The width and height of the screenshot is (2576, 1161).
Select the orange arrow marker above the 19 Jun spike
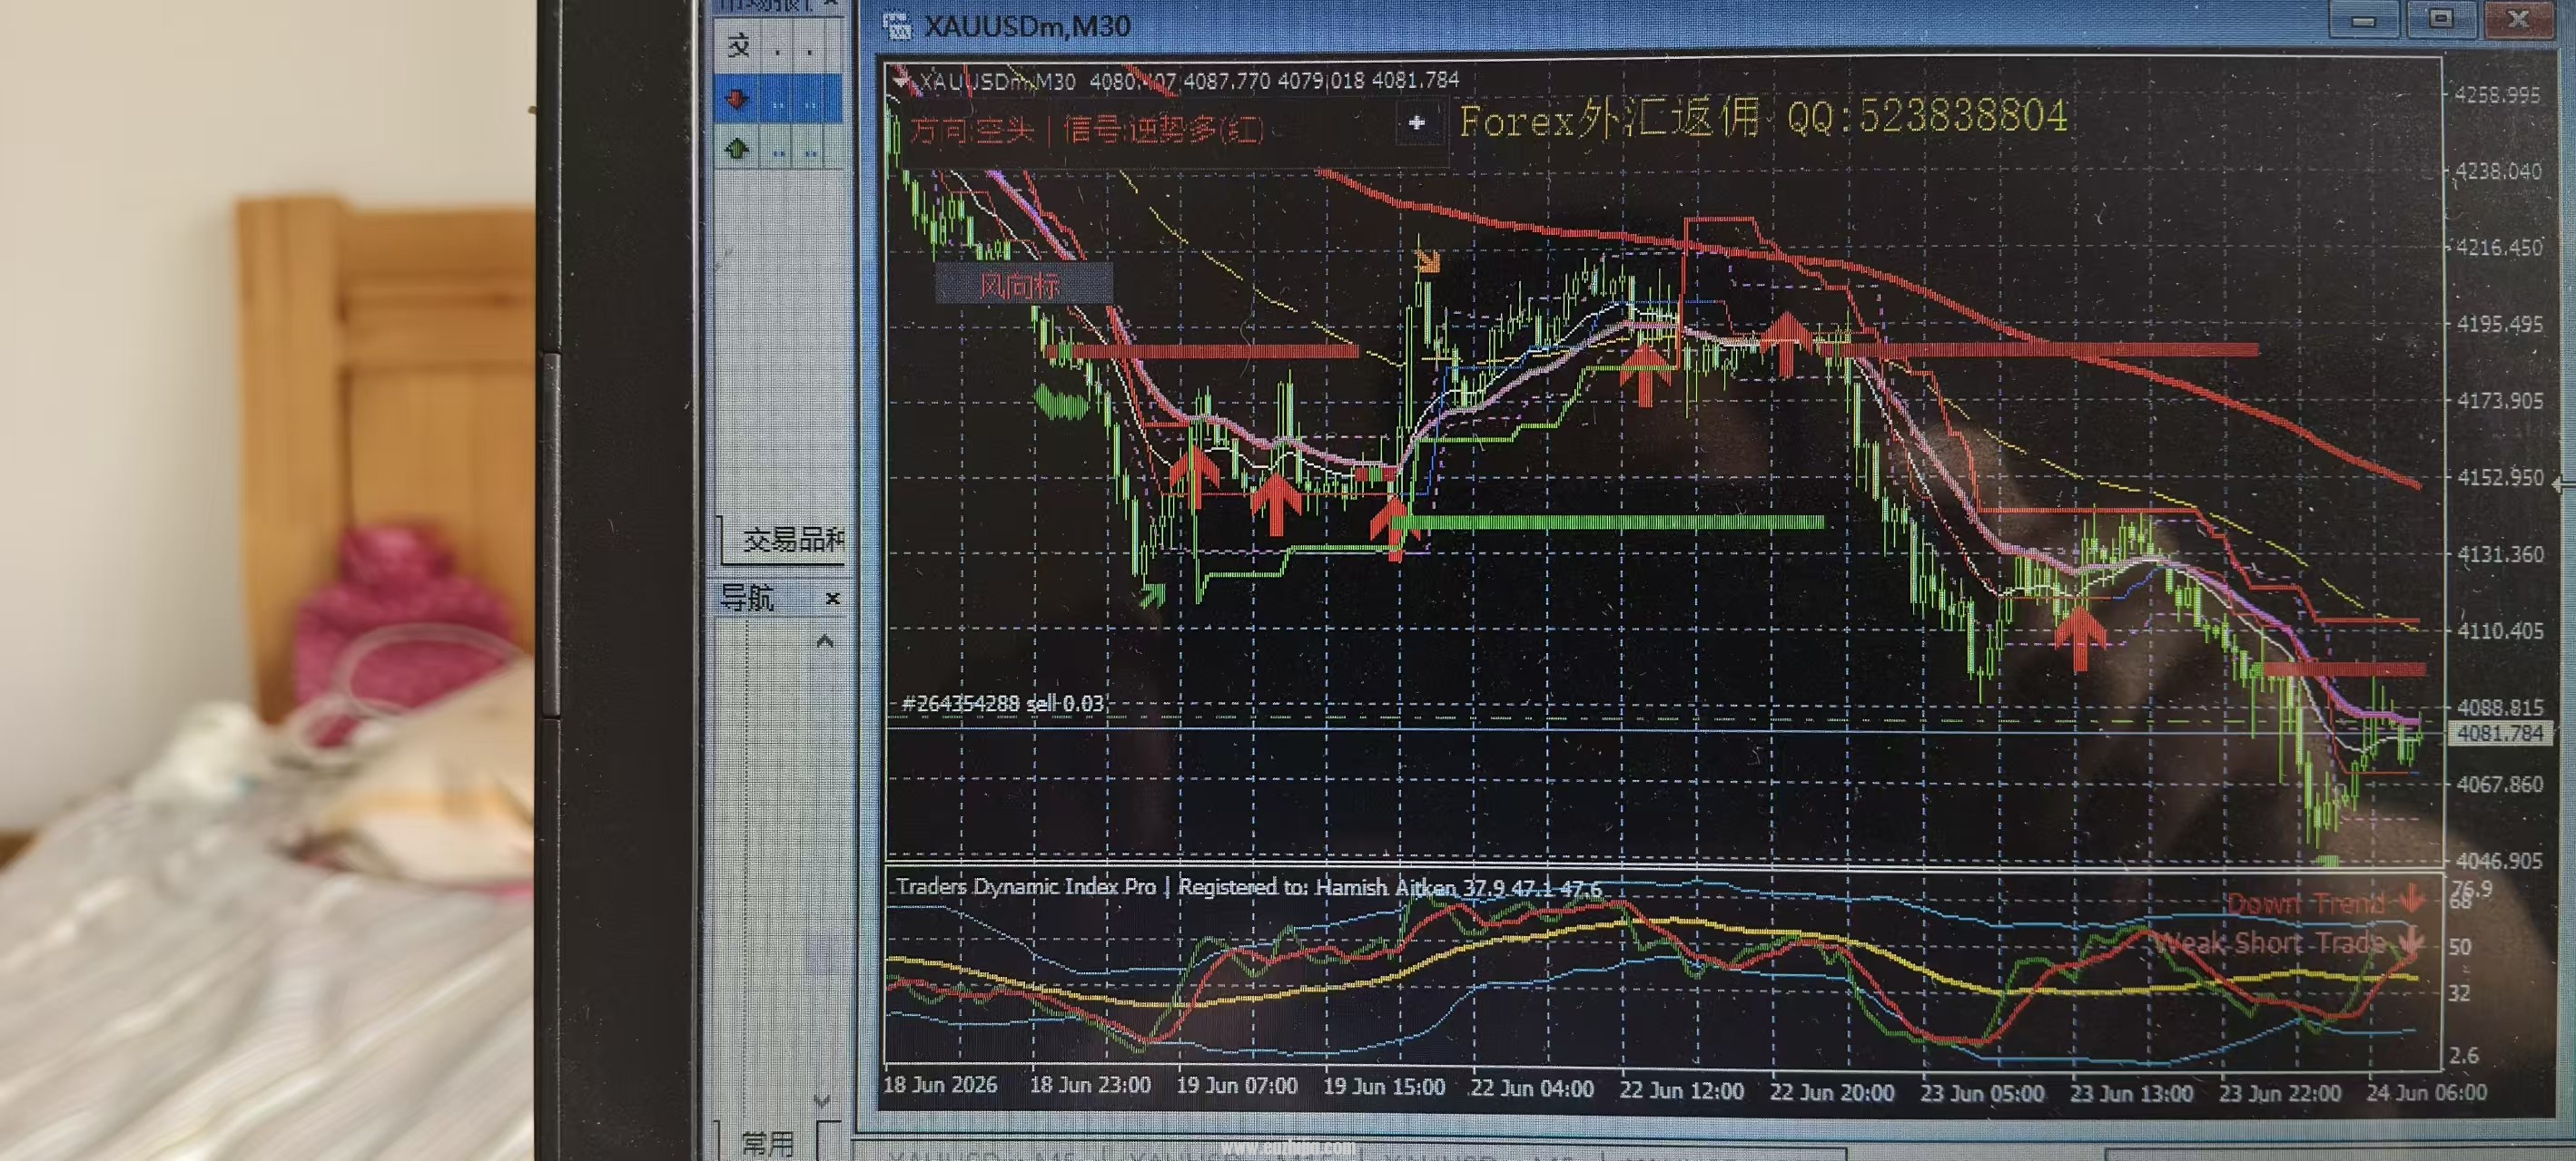tap(1428, 262)
